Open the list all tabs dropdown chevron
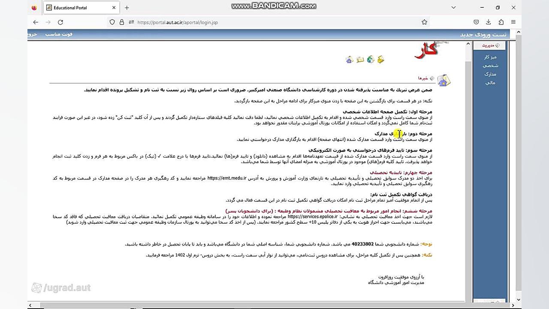This screenshot has width=549, height=309. coord(453,7)
